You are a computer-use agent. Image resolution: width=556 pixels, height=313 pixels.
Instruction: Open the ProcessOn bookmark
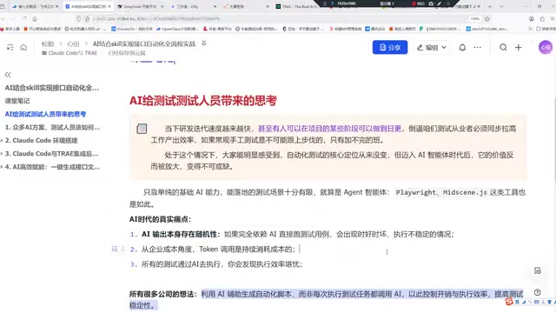[132, 29]
